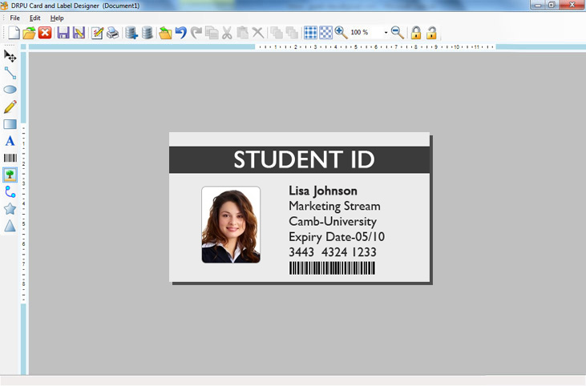This screenshot has height=386, width=586.
Task: Select the Star shape tool
Action: 10,209
